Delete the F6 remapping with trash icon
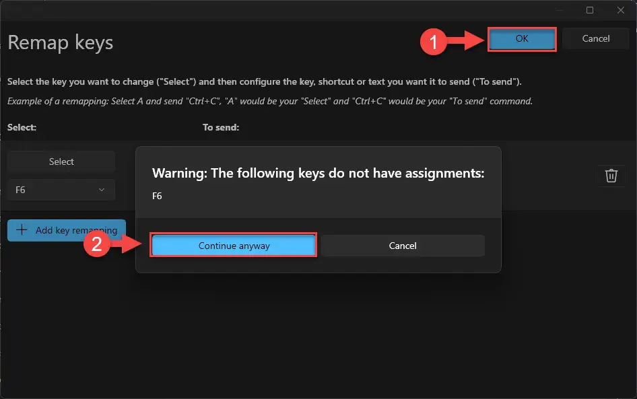 point(611,176)
